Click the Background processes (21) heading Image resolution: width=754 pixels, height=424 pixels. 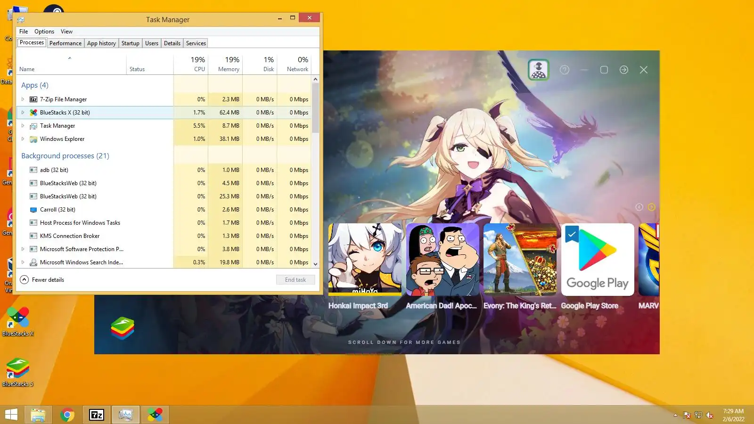(65, 156)
